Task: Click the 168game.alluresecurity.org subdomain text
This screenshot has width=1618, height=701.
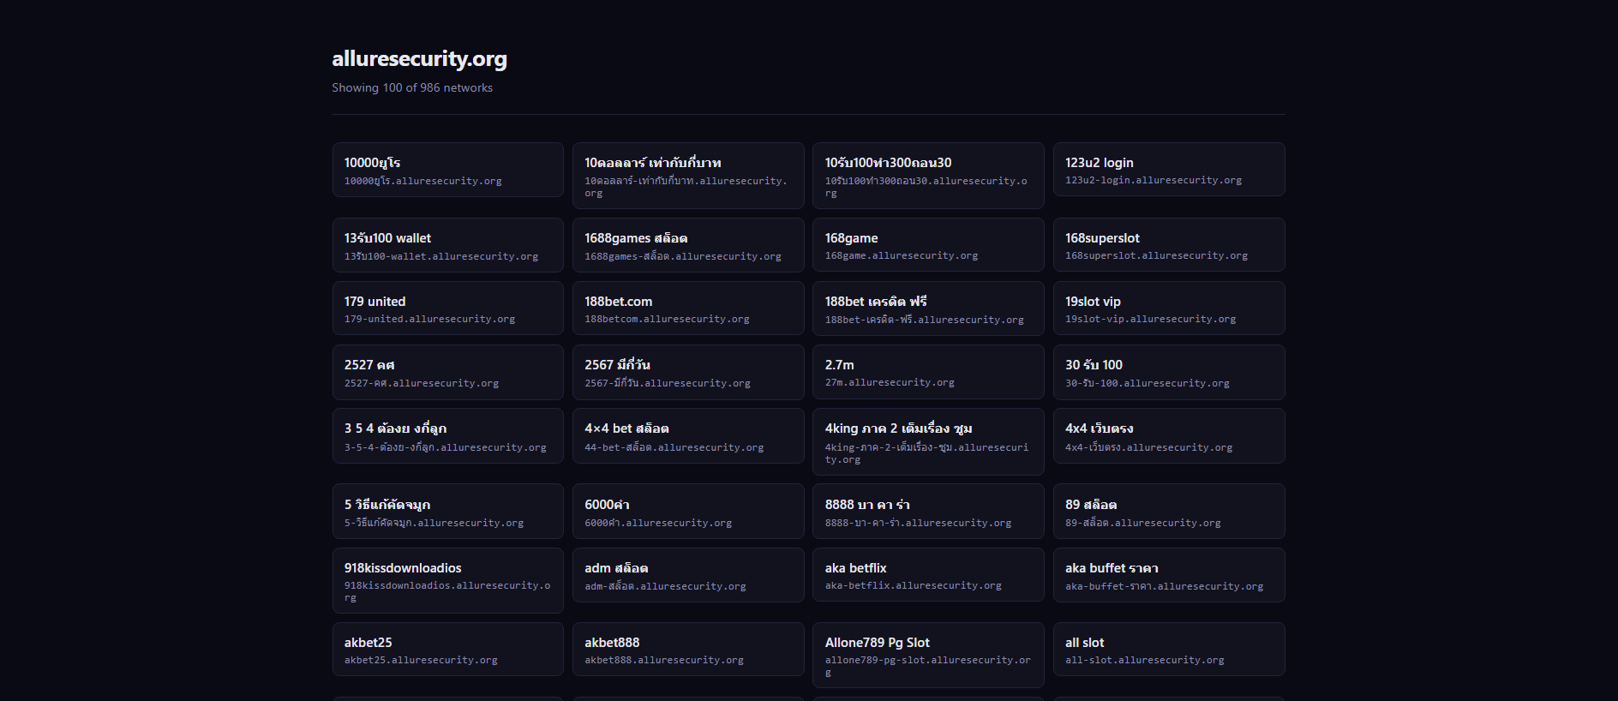Action: point(902,255)
